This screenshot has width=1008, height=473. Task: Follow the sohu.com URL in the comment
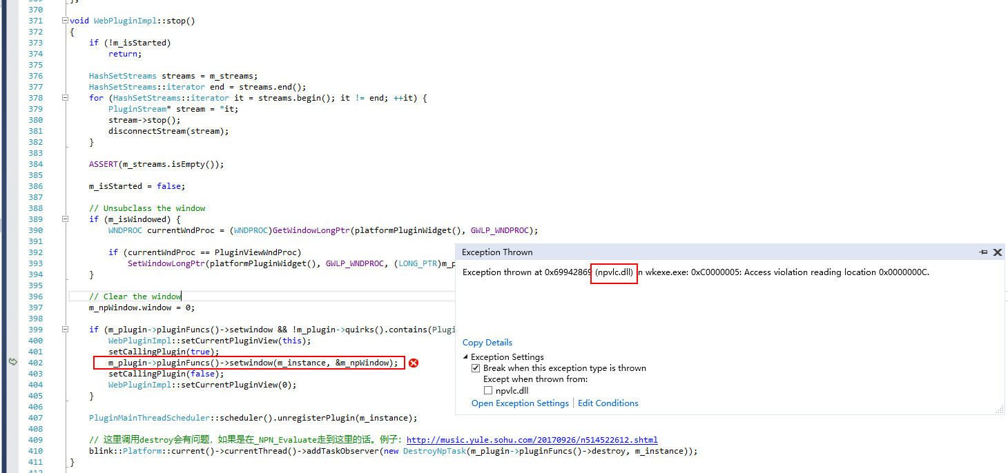click(532, 439)
